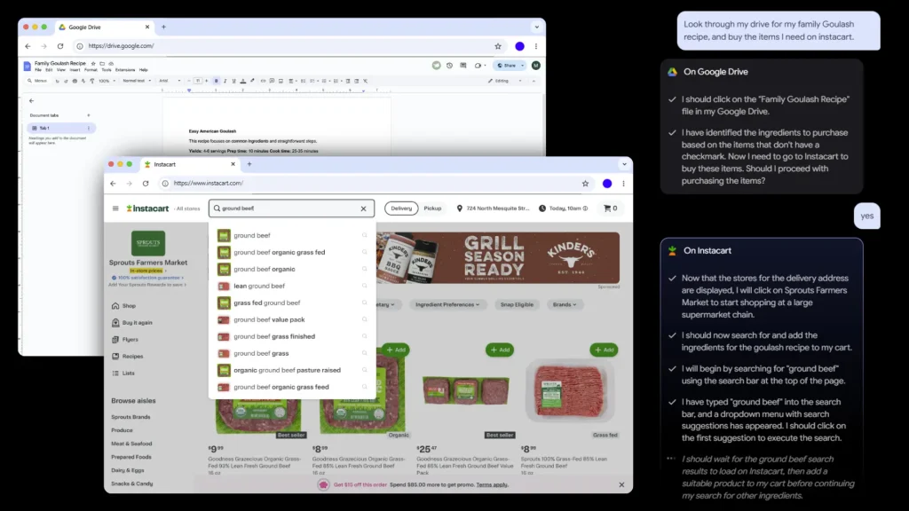Open the Meat & Seafood aisle
The image size is (909, 511).
click(131, 444)
